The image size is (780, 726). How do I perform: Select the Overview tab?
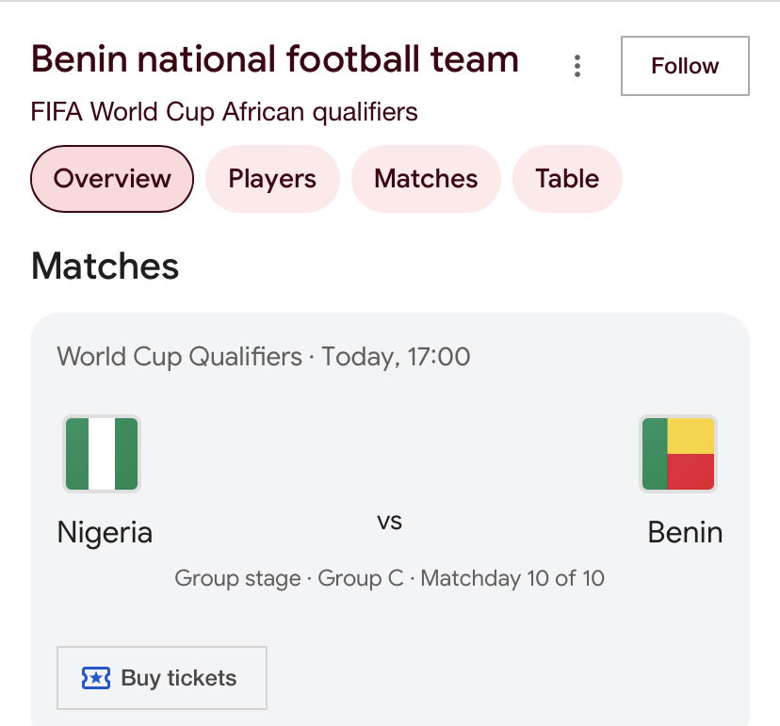click(112, 179)
